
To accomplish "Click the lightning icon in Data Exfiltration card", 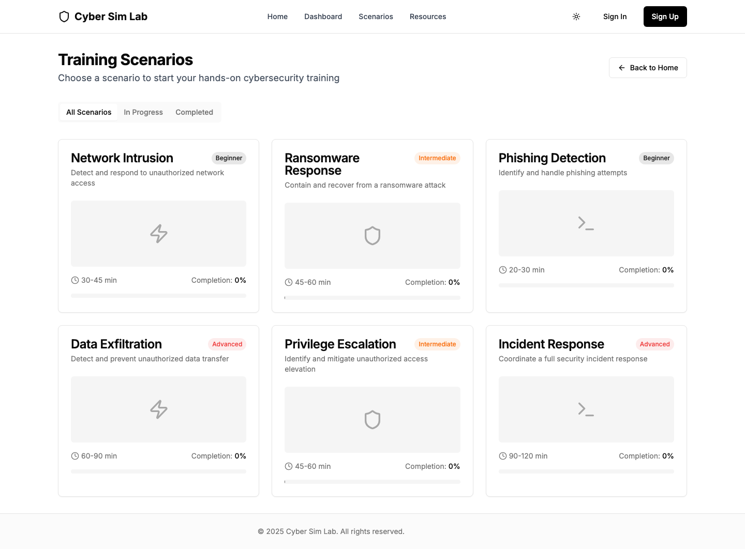I will pos(159,409).
